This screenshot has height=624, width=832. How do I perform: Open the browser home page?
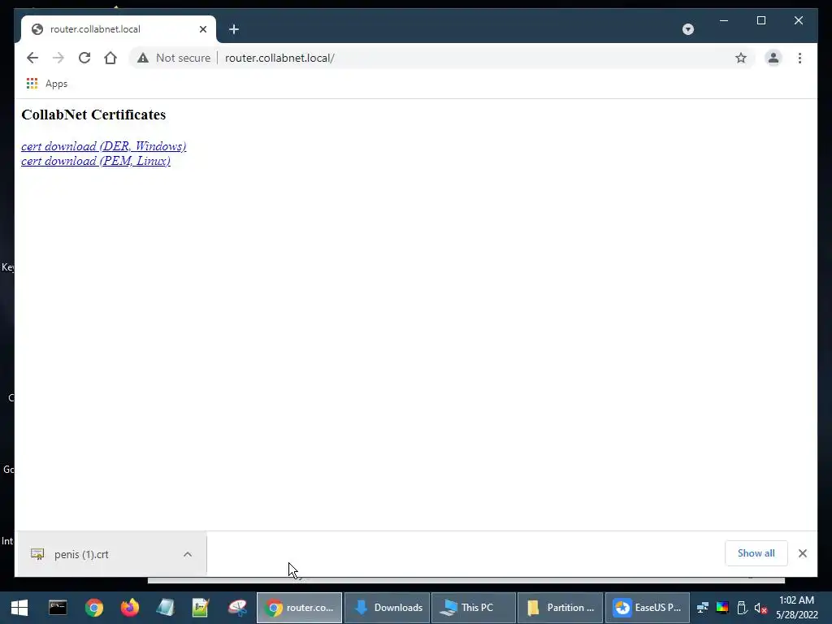(x=110, y=58)
